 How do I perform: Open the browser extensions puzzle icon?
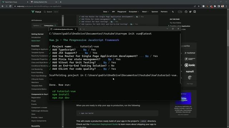pyautogui.click(x=215, y=6)
